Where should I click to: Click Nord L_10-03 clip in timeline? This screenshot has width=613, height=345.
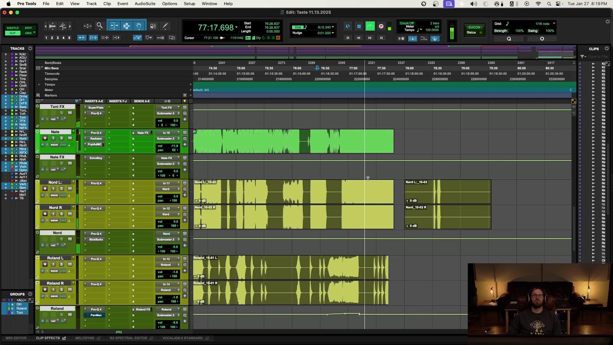click(x=448, y=192)
